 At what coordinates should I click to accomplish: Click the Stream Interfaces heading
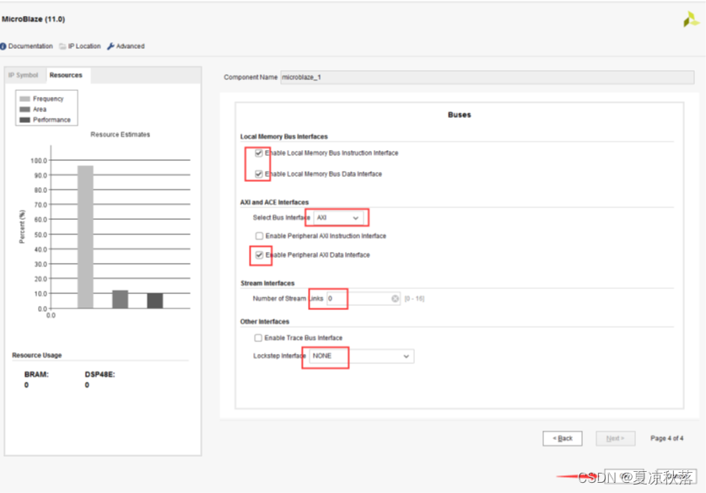tap(267, 283)
